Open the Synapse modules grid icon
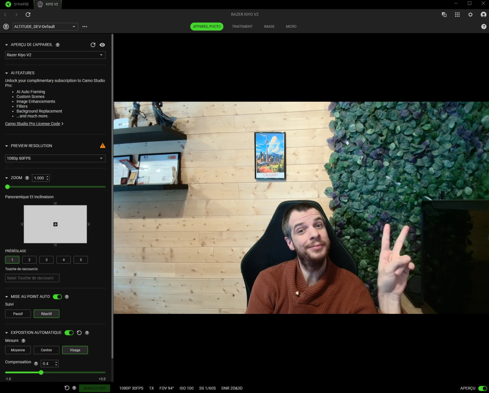Image resolution: width=489 pixels, height=393 pixels. pos(457,15)
